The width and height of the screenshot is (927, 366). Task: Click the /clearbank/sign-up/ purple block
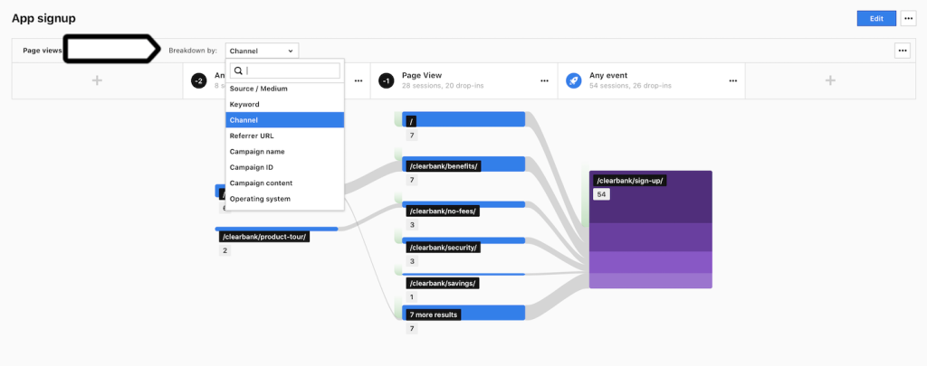pyautogui.click(x=650, y=229)
